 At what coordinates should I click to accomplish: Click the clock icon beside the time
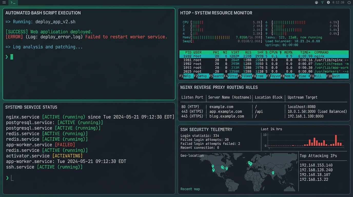point(328,3)
